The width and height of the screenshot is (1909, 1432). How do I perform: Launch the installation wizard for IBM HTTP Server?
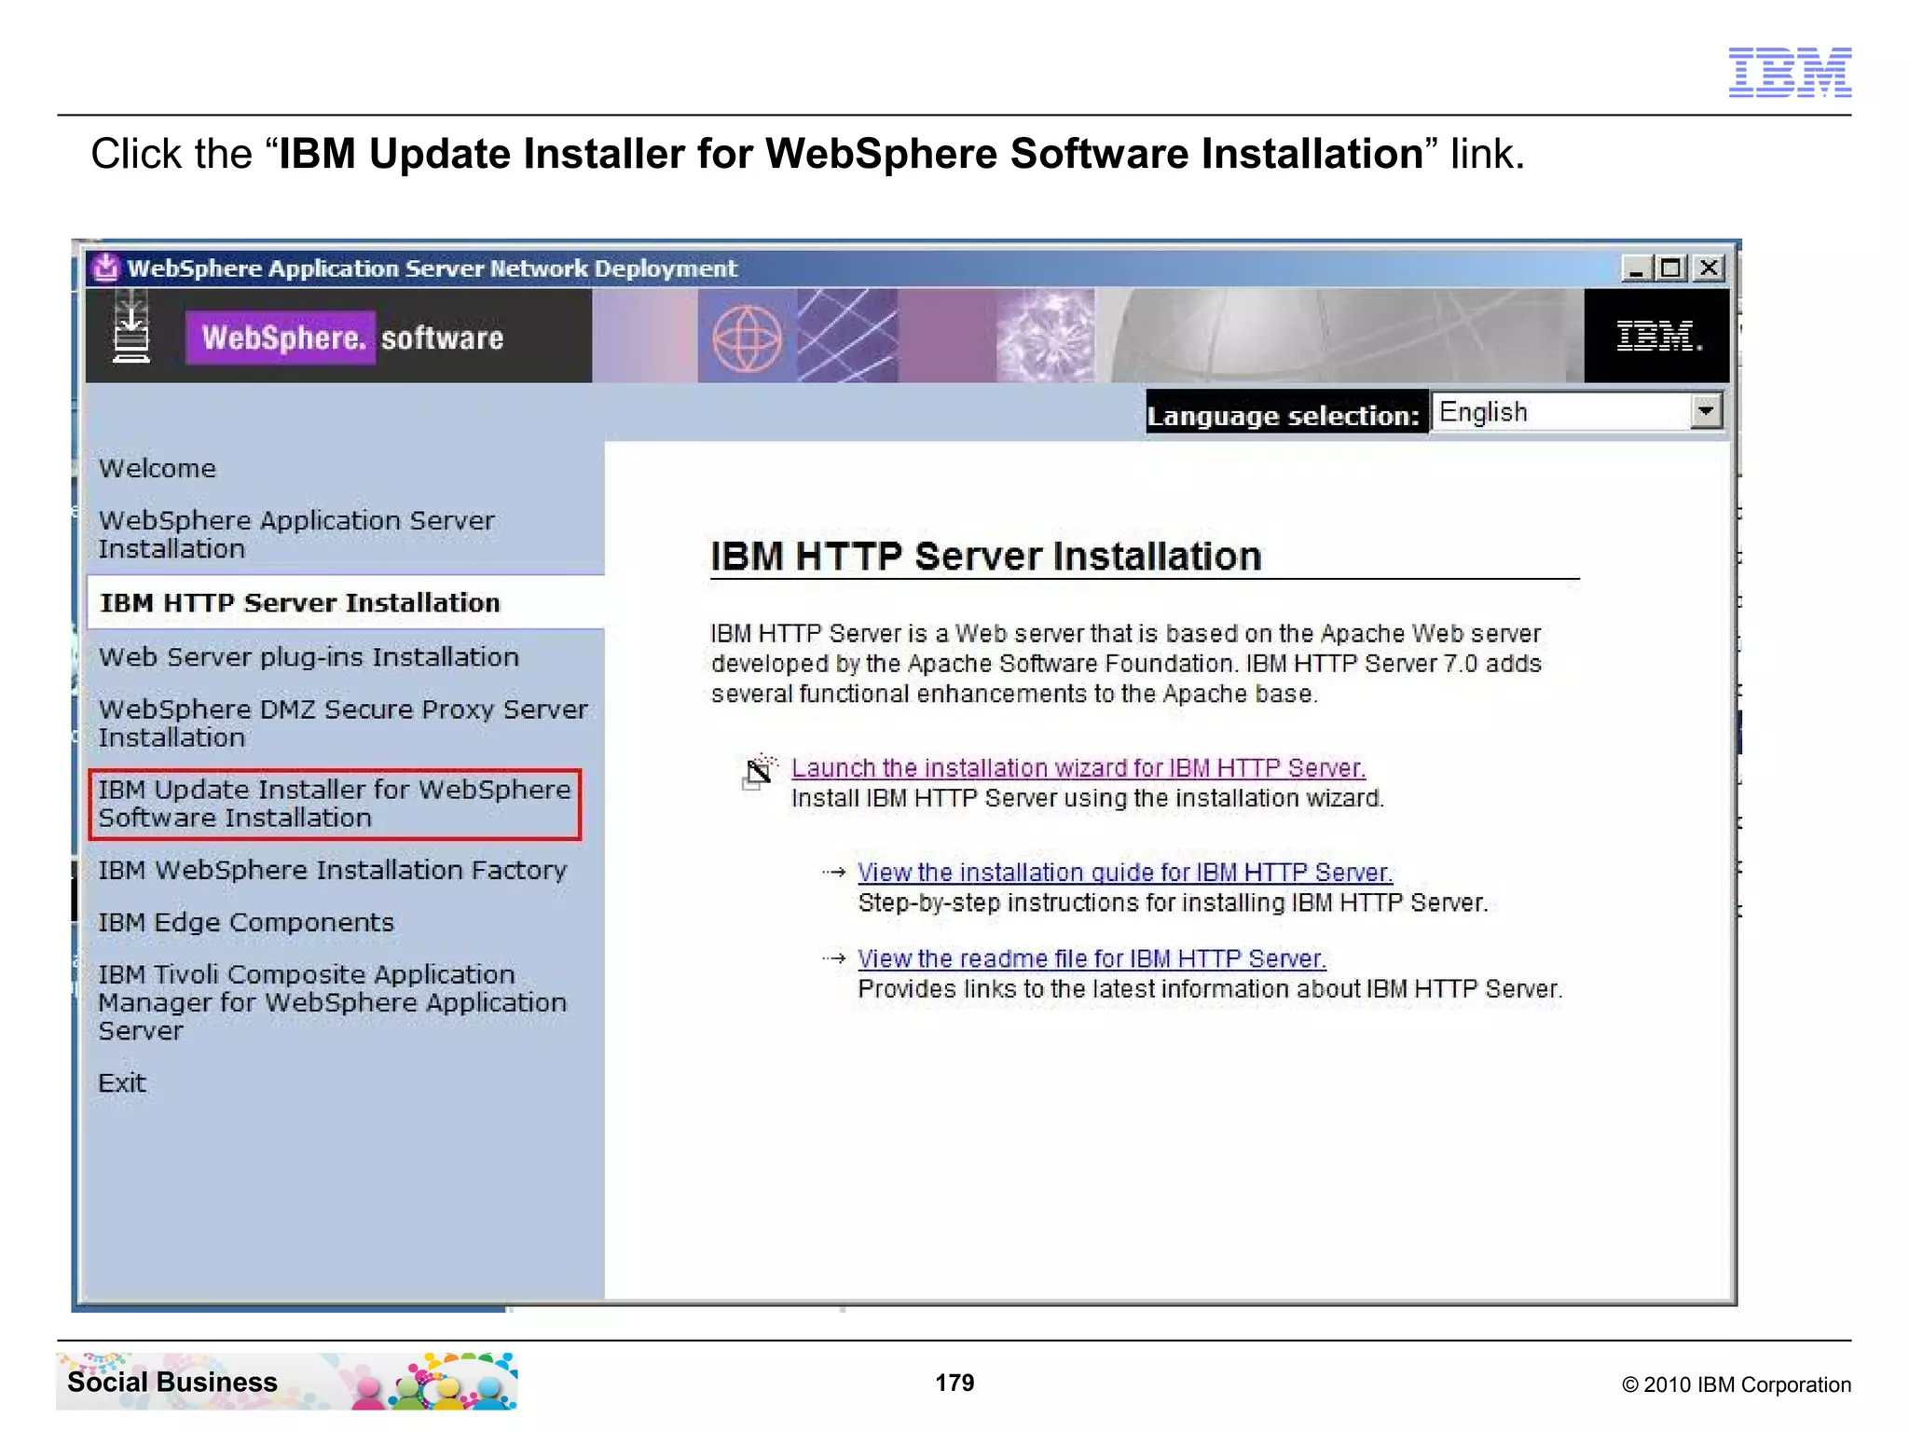(x=1078, y=768)
